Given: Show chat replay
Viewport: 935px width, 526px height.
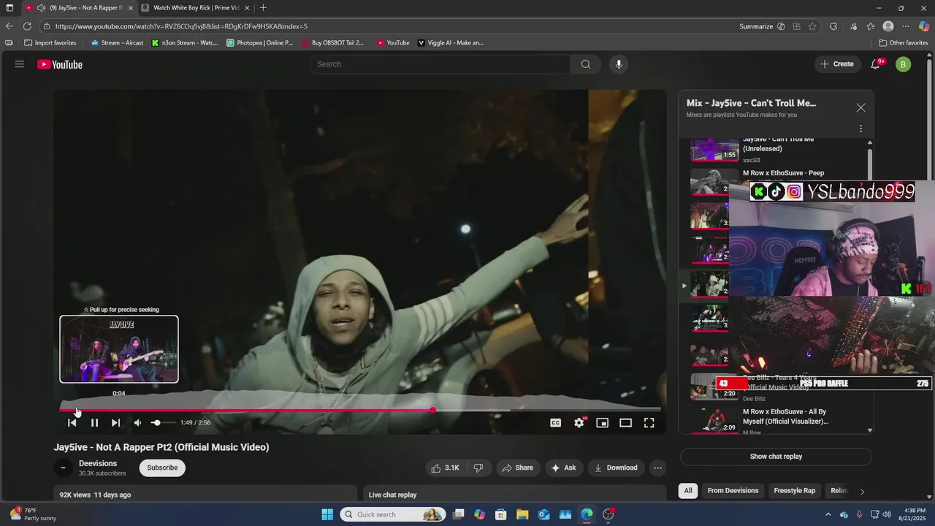Looking at the screenshot, I should click(776, 457).
